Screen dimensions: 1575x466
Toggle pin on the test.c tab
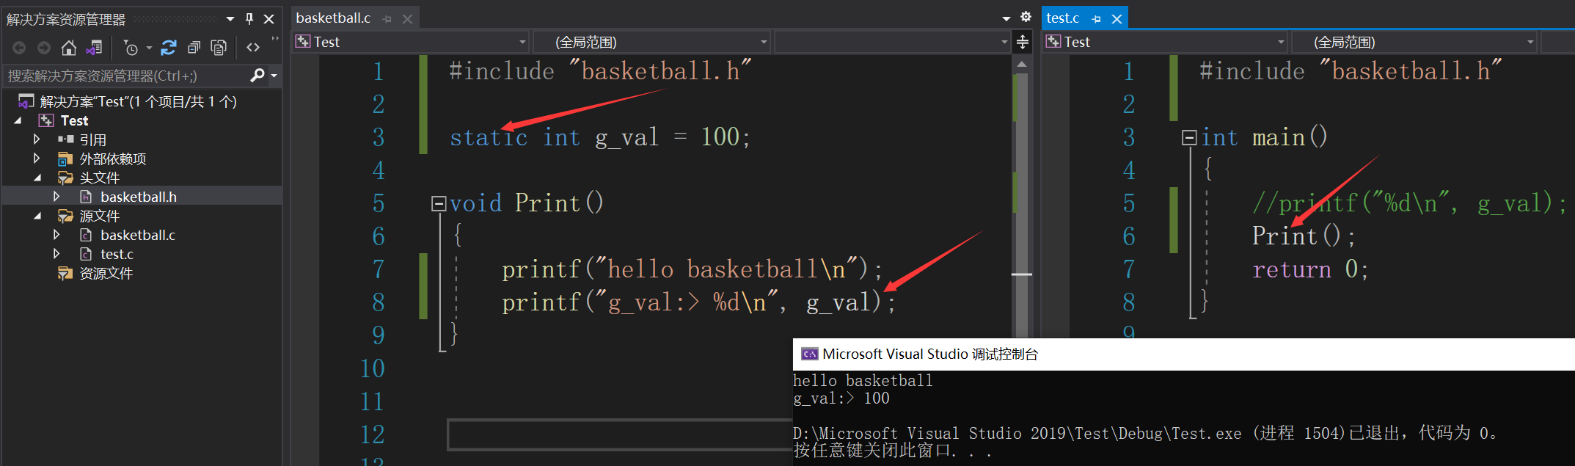pos(1097,19)
